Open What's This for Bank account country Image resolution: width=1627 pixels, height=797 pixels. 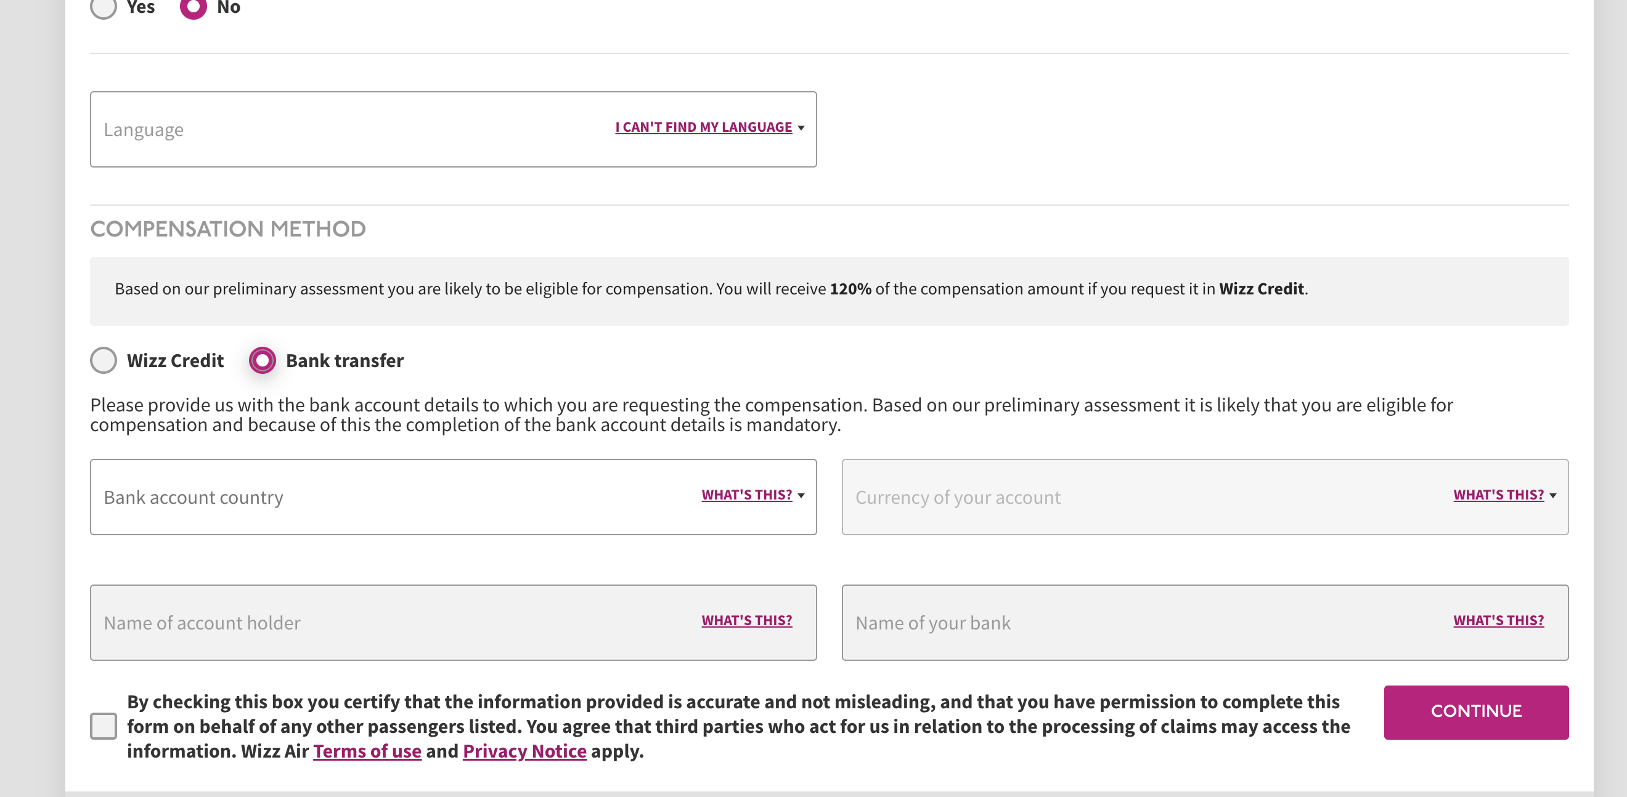746,495
